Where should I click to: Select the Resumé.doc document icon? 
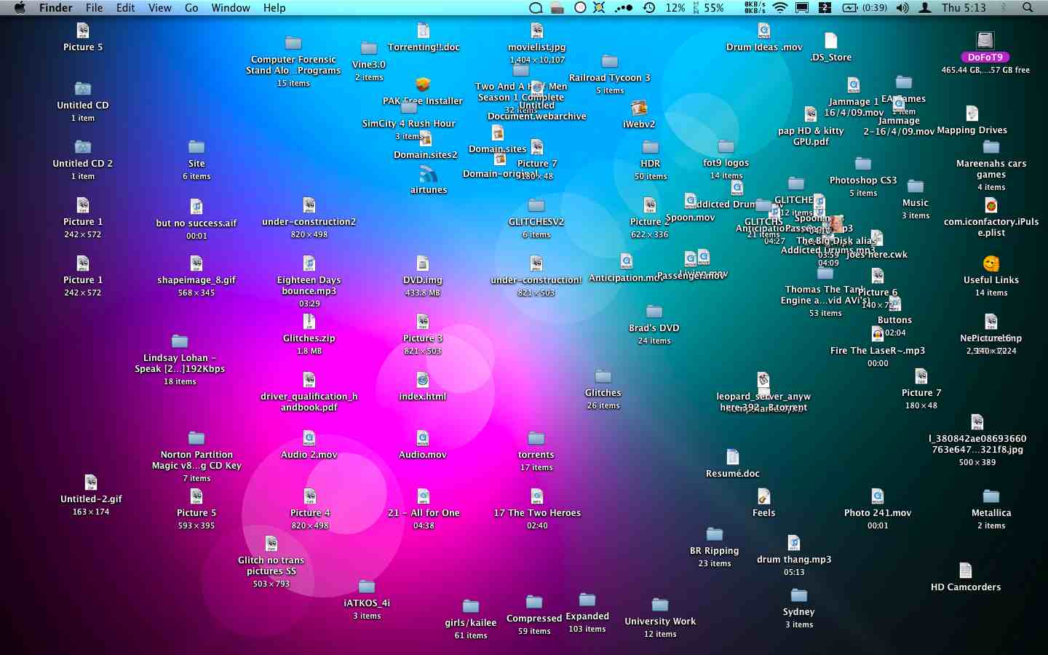[733, 457]
